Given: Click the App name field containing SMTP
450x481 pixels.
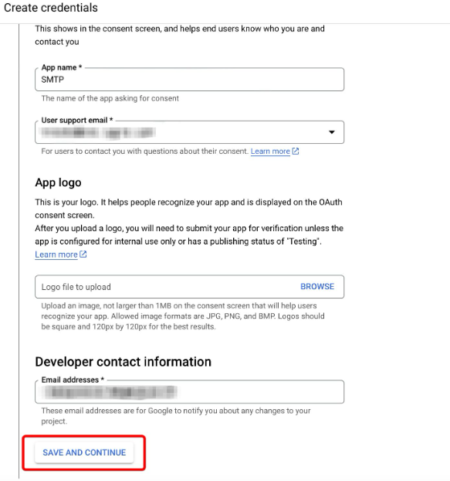Looking at the screenshot, I should (x=189, y=80).
